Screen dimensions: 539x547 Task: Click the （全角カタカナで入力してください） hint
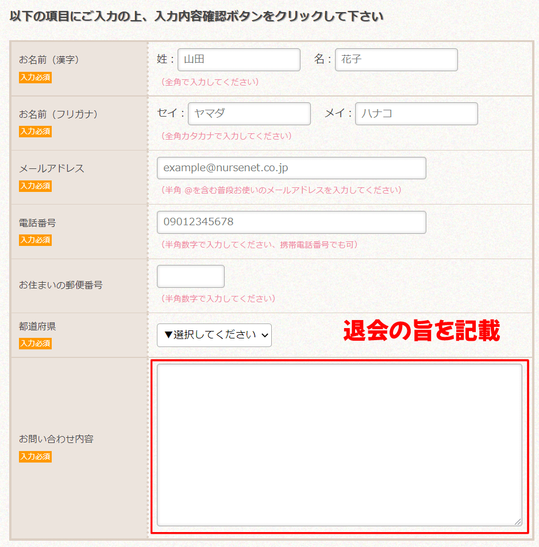(226, 136)
